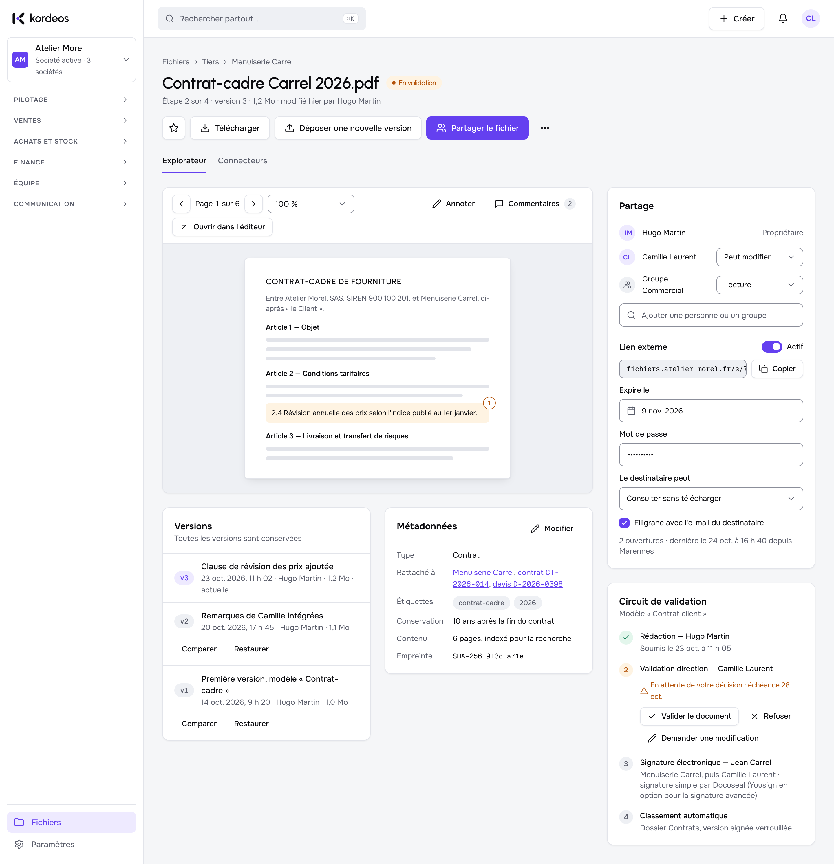
Task: Go to next page of PDF
Action: (253, 204)
